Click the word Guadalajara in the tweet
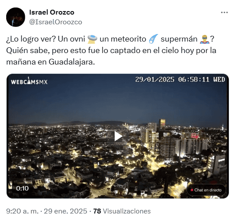Screen dimensions: 235x221 pos(72,62)
